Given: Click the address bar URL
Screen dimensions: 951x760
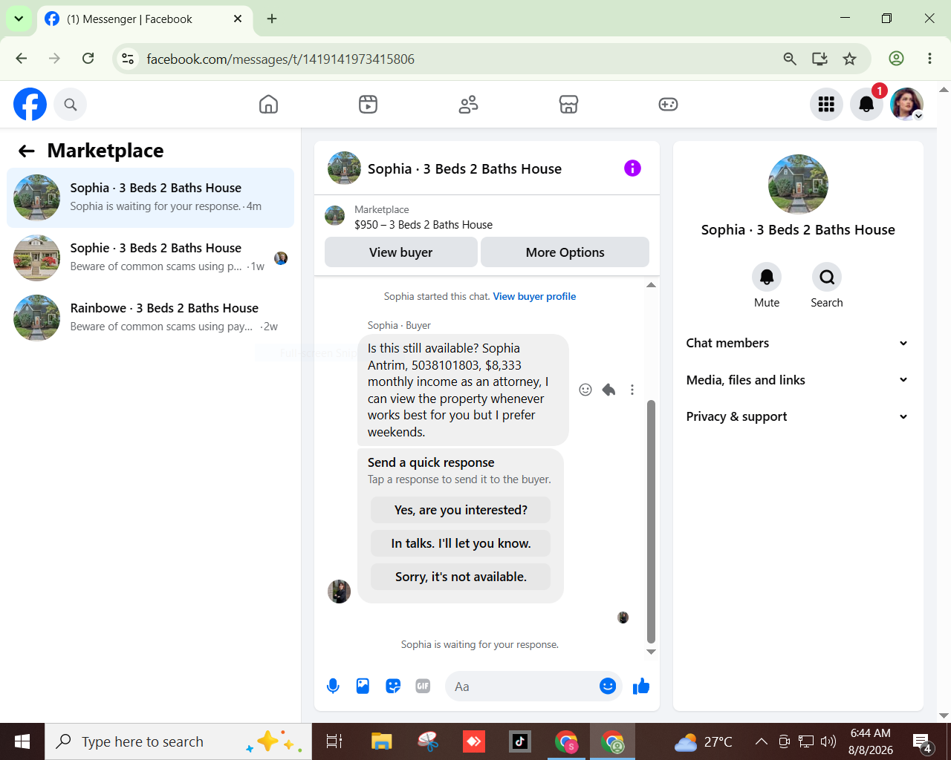Looking at the screenshot, I should (280, 59).
